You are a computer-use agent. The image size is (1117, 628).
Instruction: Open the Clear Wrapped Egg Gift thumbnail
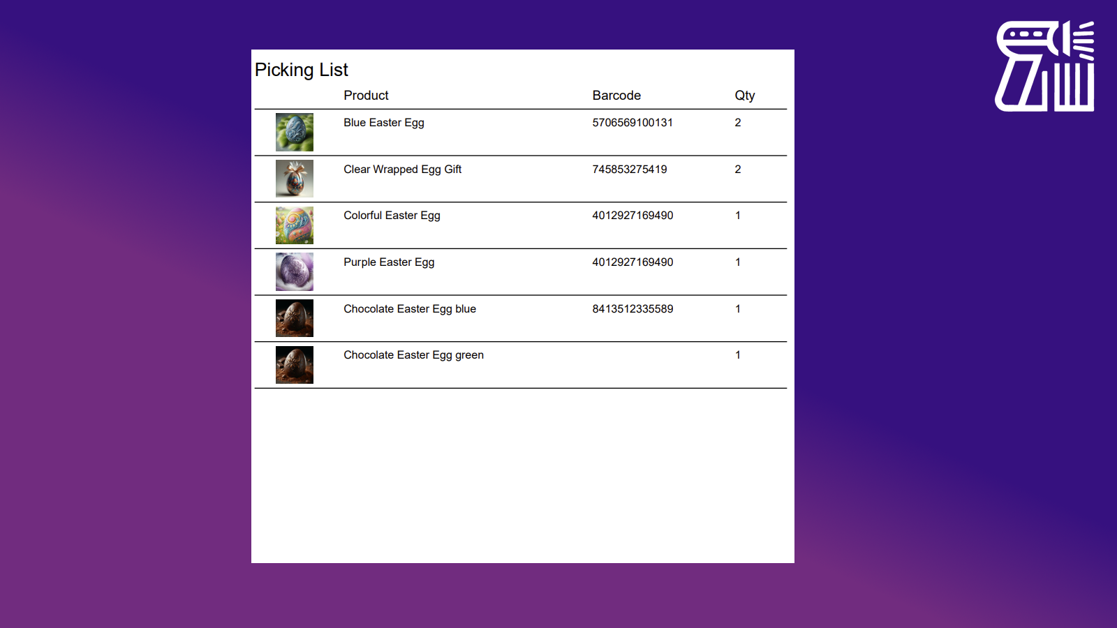[x=295, y=179]
